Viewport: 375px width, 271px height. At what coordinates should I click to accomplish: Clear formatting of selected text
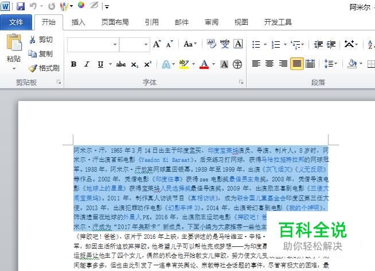tap(211, 44)
